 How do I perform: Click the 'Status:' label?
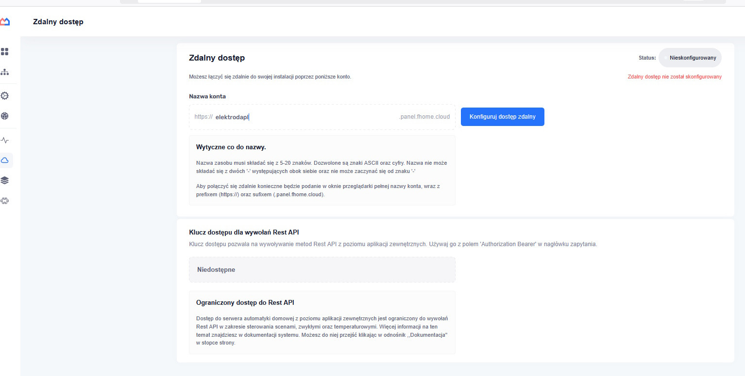click(647, 58)
